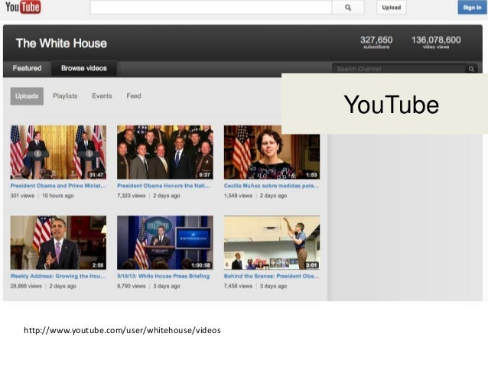
Task: Open the 31:47 Obama and Prime Minister thumbnail
Action: [57, 152]
